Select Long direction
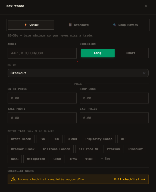Viewport: 156px width, 192px height. [98, 53]
